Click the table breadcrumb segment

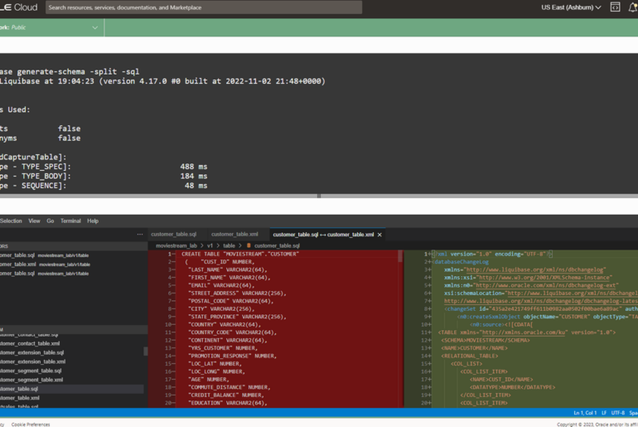click(229, 246)
